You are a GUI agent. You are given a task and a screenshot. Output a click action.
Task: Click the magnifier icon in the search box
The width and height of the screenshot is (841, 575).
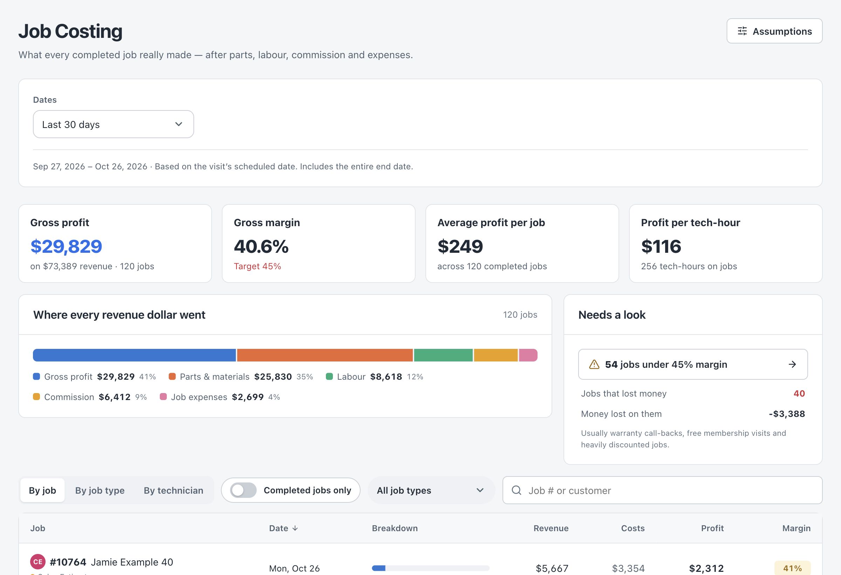pyautogui.click(x=517, y=490)
